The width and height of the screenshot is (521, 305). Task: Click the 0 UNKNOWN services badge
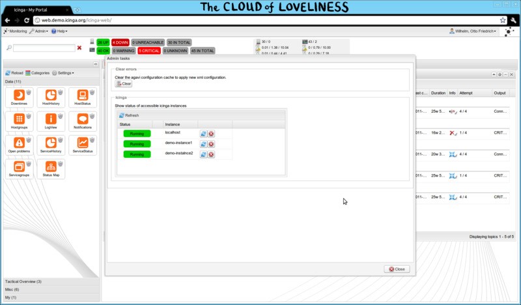click(175, 51)
